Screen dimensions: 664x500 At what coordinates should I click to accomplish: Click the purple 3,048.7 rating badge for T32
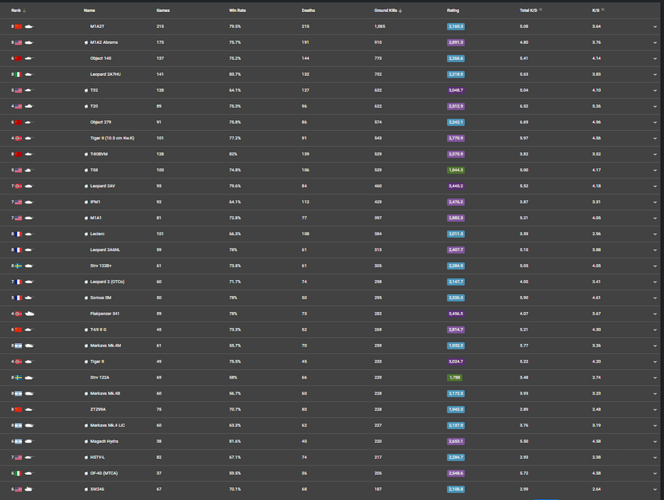456,90
